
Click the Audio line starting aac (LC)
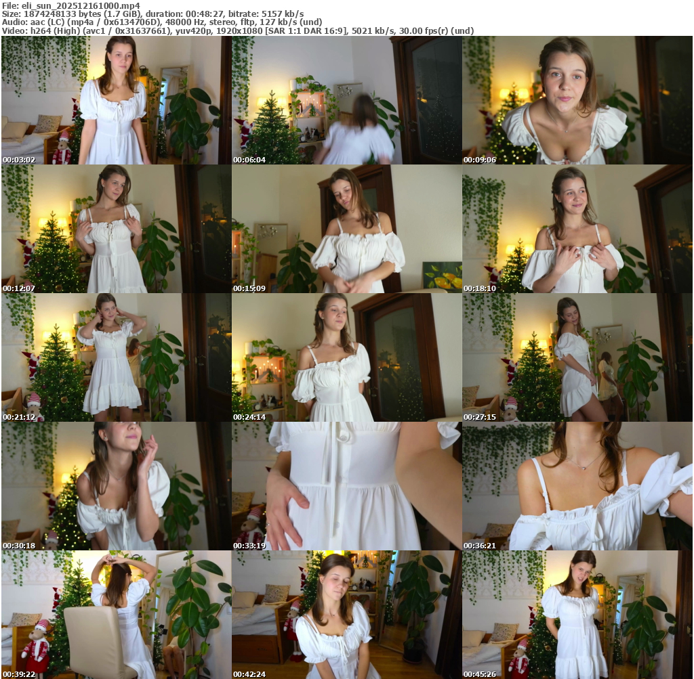pyautogui.click(x=162, y=22)
